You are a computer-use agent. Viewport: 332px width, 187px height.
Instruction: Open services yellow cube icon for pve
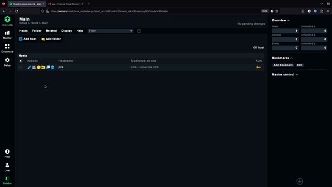click(38, 67)
